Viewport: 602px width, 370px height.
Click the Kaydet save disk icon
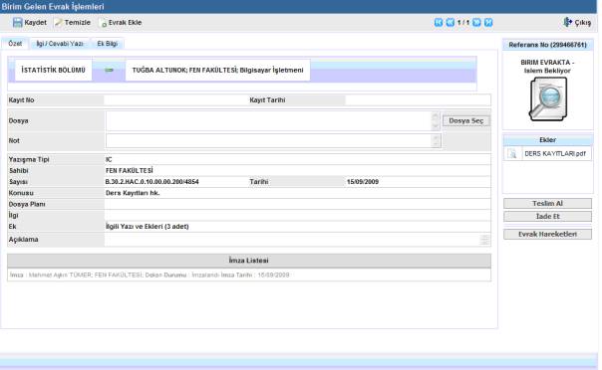17,23
